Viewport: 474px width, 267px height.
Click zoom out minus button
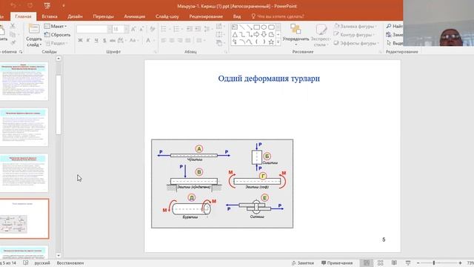[x=418, y=263]
